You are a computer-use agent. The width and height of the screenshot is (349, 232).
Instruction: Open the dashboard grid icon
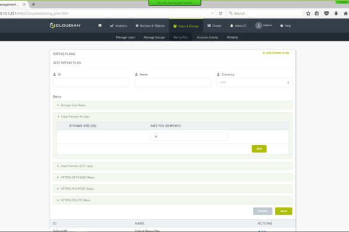point(100,26)
